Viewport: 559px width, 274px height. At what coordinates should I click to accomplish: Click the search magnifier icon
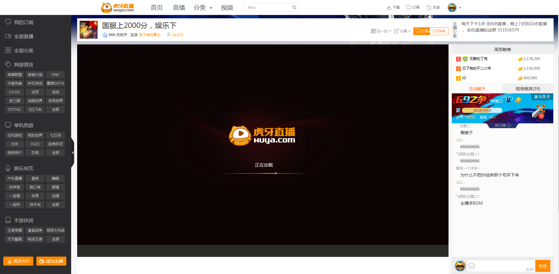[294, 8]
